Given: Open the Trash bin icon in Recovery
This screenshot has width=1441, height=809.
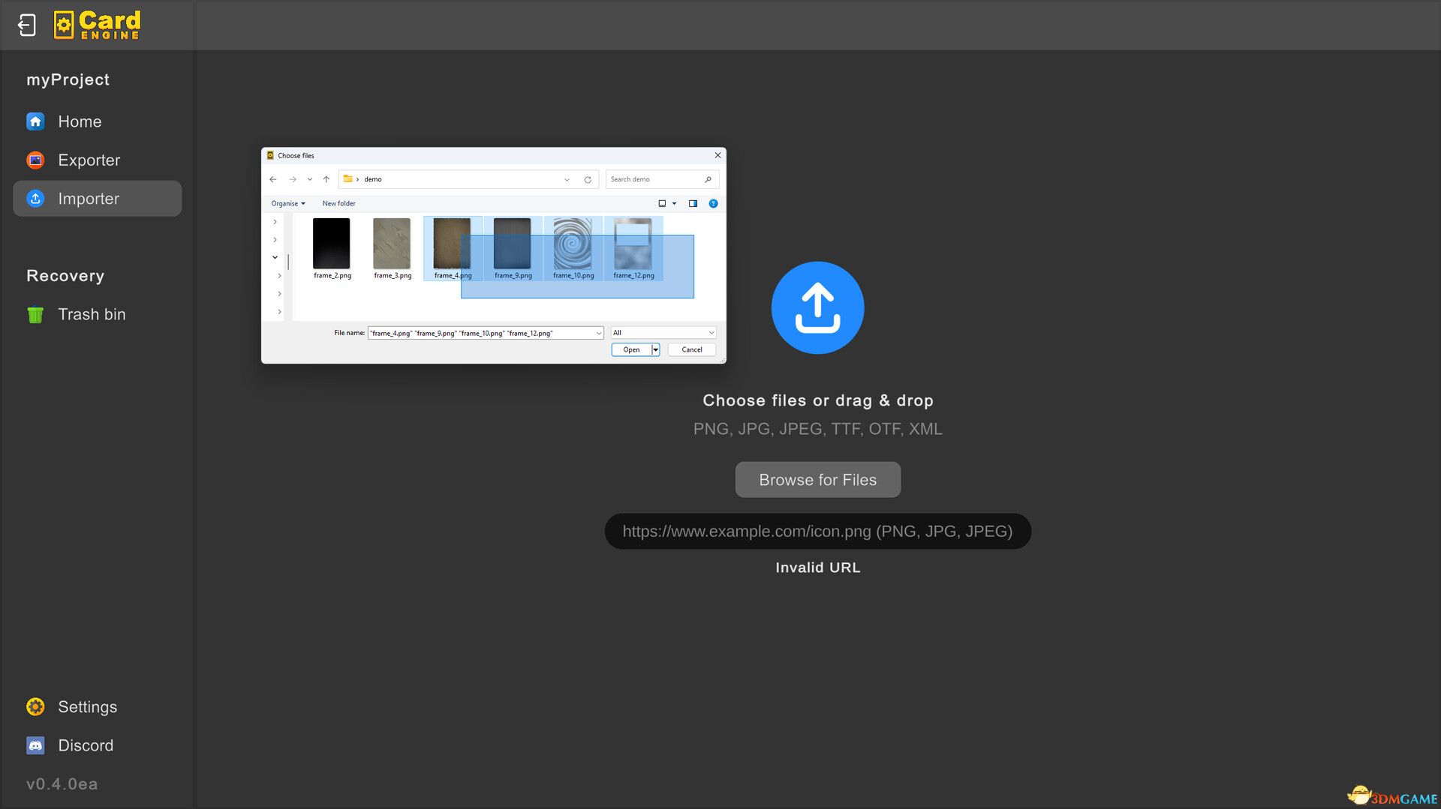Looking at the screenshot, I should pos(35,315).
